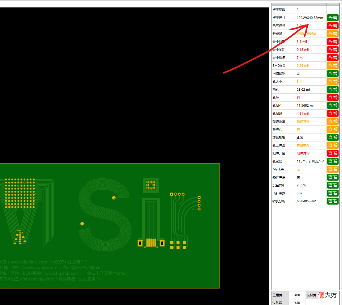342x305 pixels.
Task: View 孔大小 8 mil details
Action: coord(333,82)
